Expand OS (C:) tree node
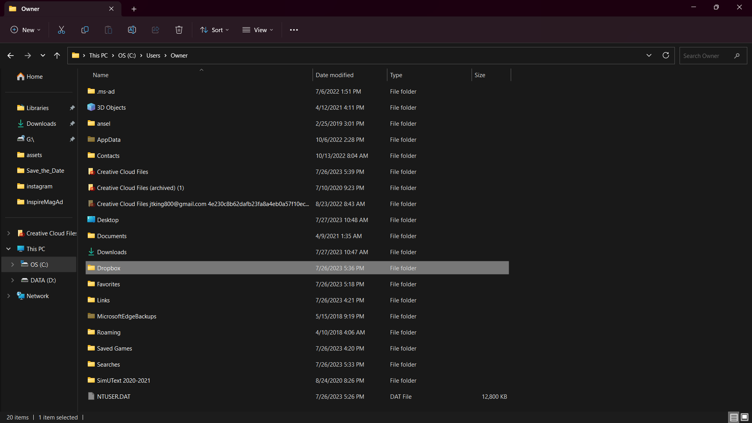This screenshot has width=752, height=423. 13,264
